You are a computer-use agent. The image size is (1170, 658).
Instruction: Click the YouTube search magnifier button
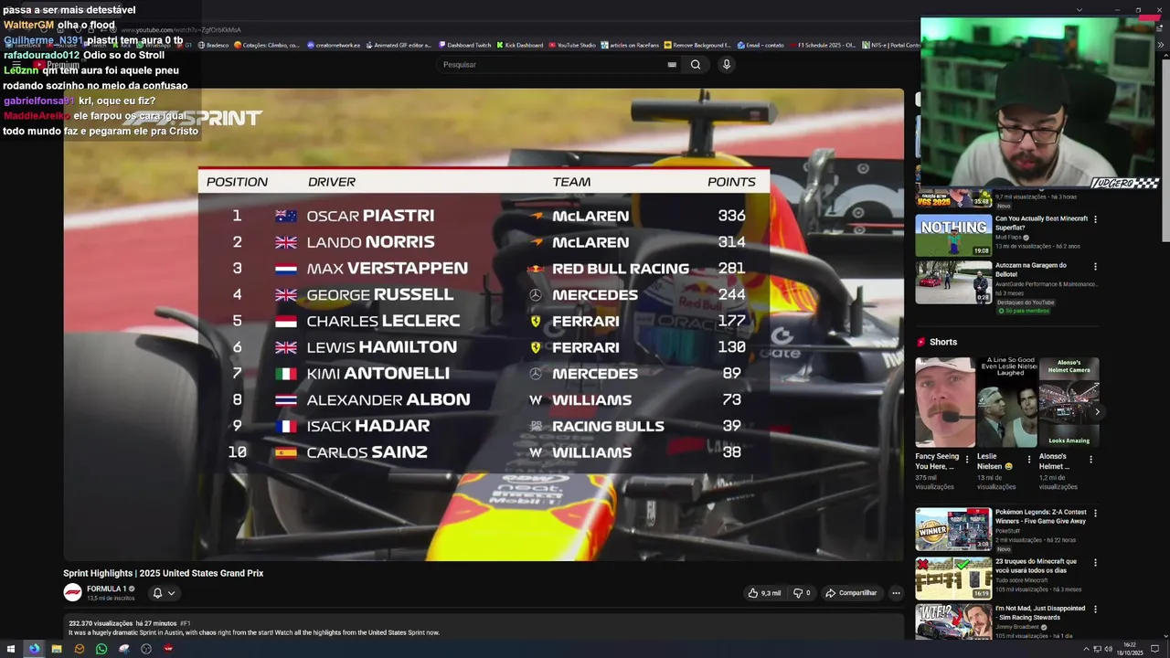pyautogui.click(x=696, y=65)
